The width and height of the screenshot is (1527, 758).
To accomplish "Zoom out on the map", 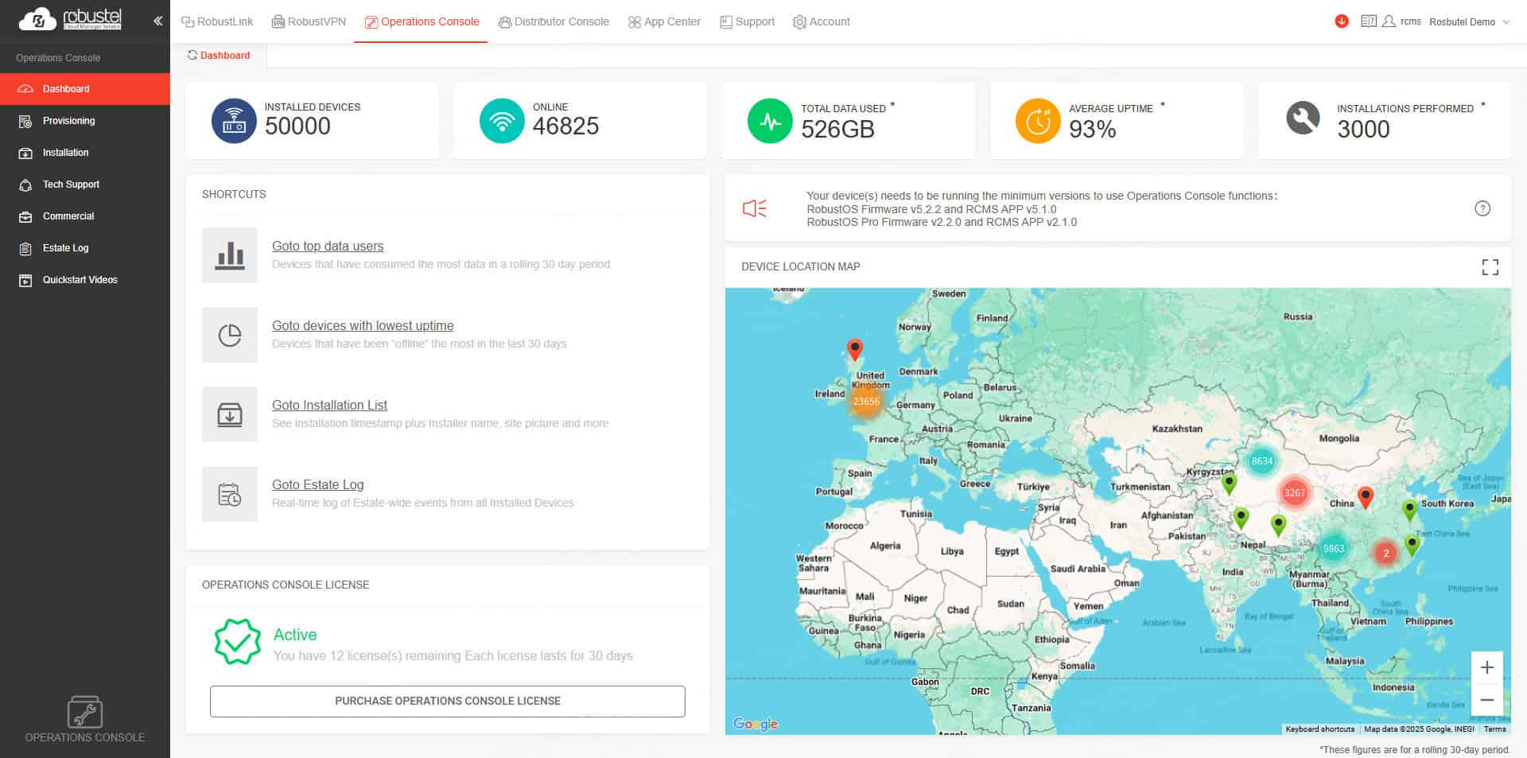I will pos(1486,701).
